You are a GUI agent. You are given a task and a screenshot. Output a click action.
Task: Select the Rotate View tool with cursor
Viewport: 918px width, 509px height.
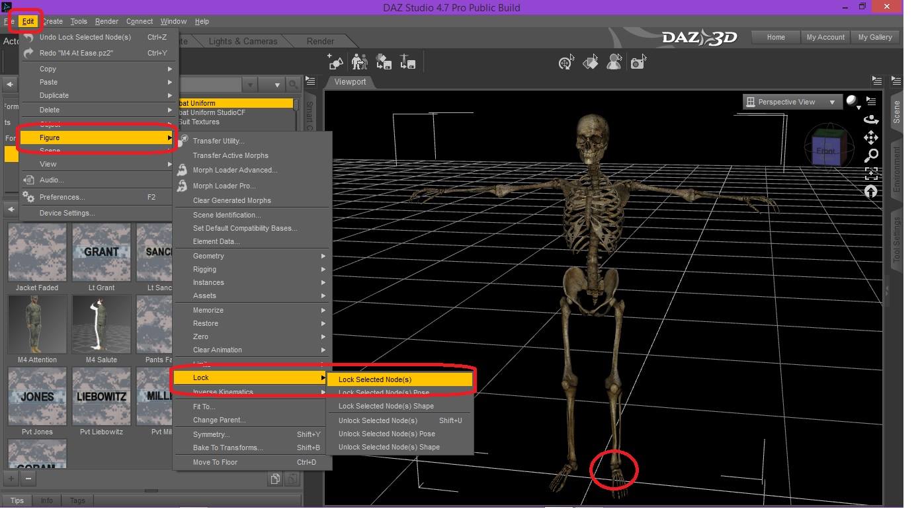tap(565, 62)
